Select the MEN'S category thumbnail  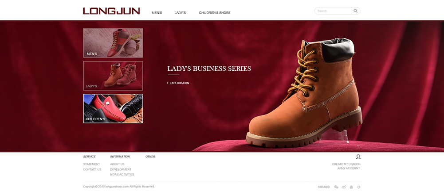pyautogui.click(x=113, y=43)
